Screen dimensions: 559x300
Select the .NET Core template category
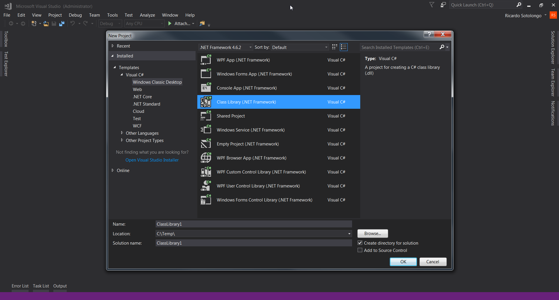pyautogui.click(x=142, y=97)
